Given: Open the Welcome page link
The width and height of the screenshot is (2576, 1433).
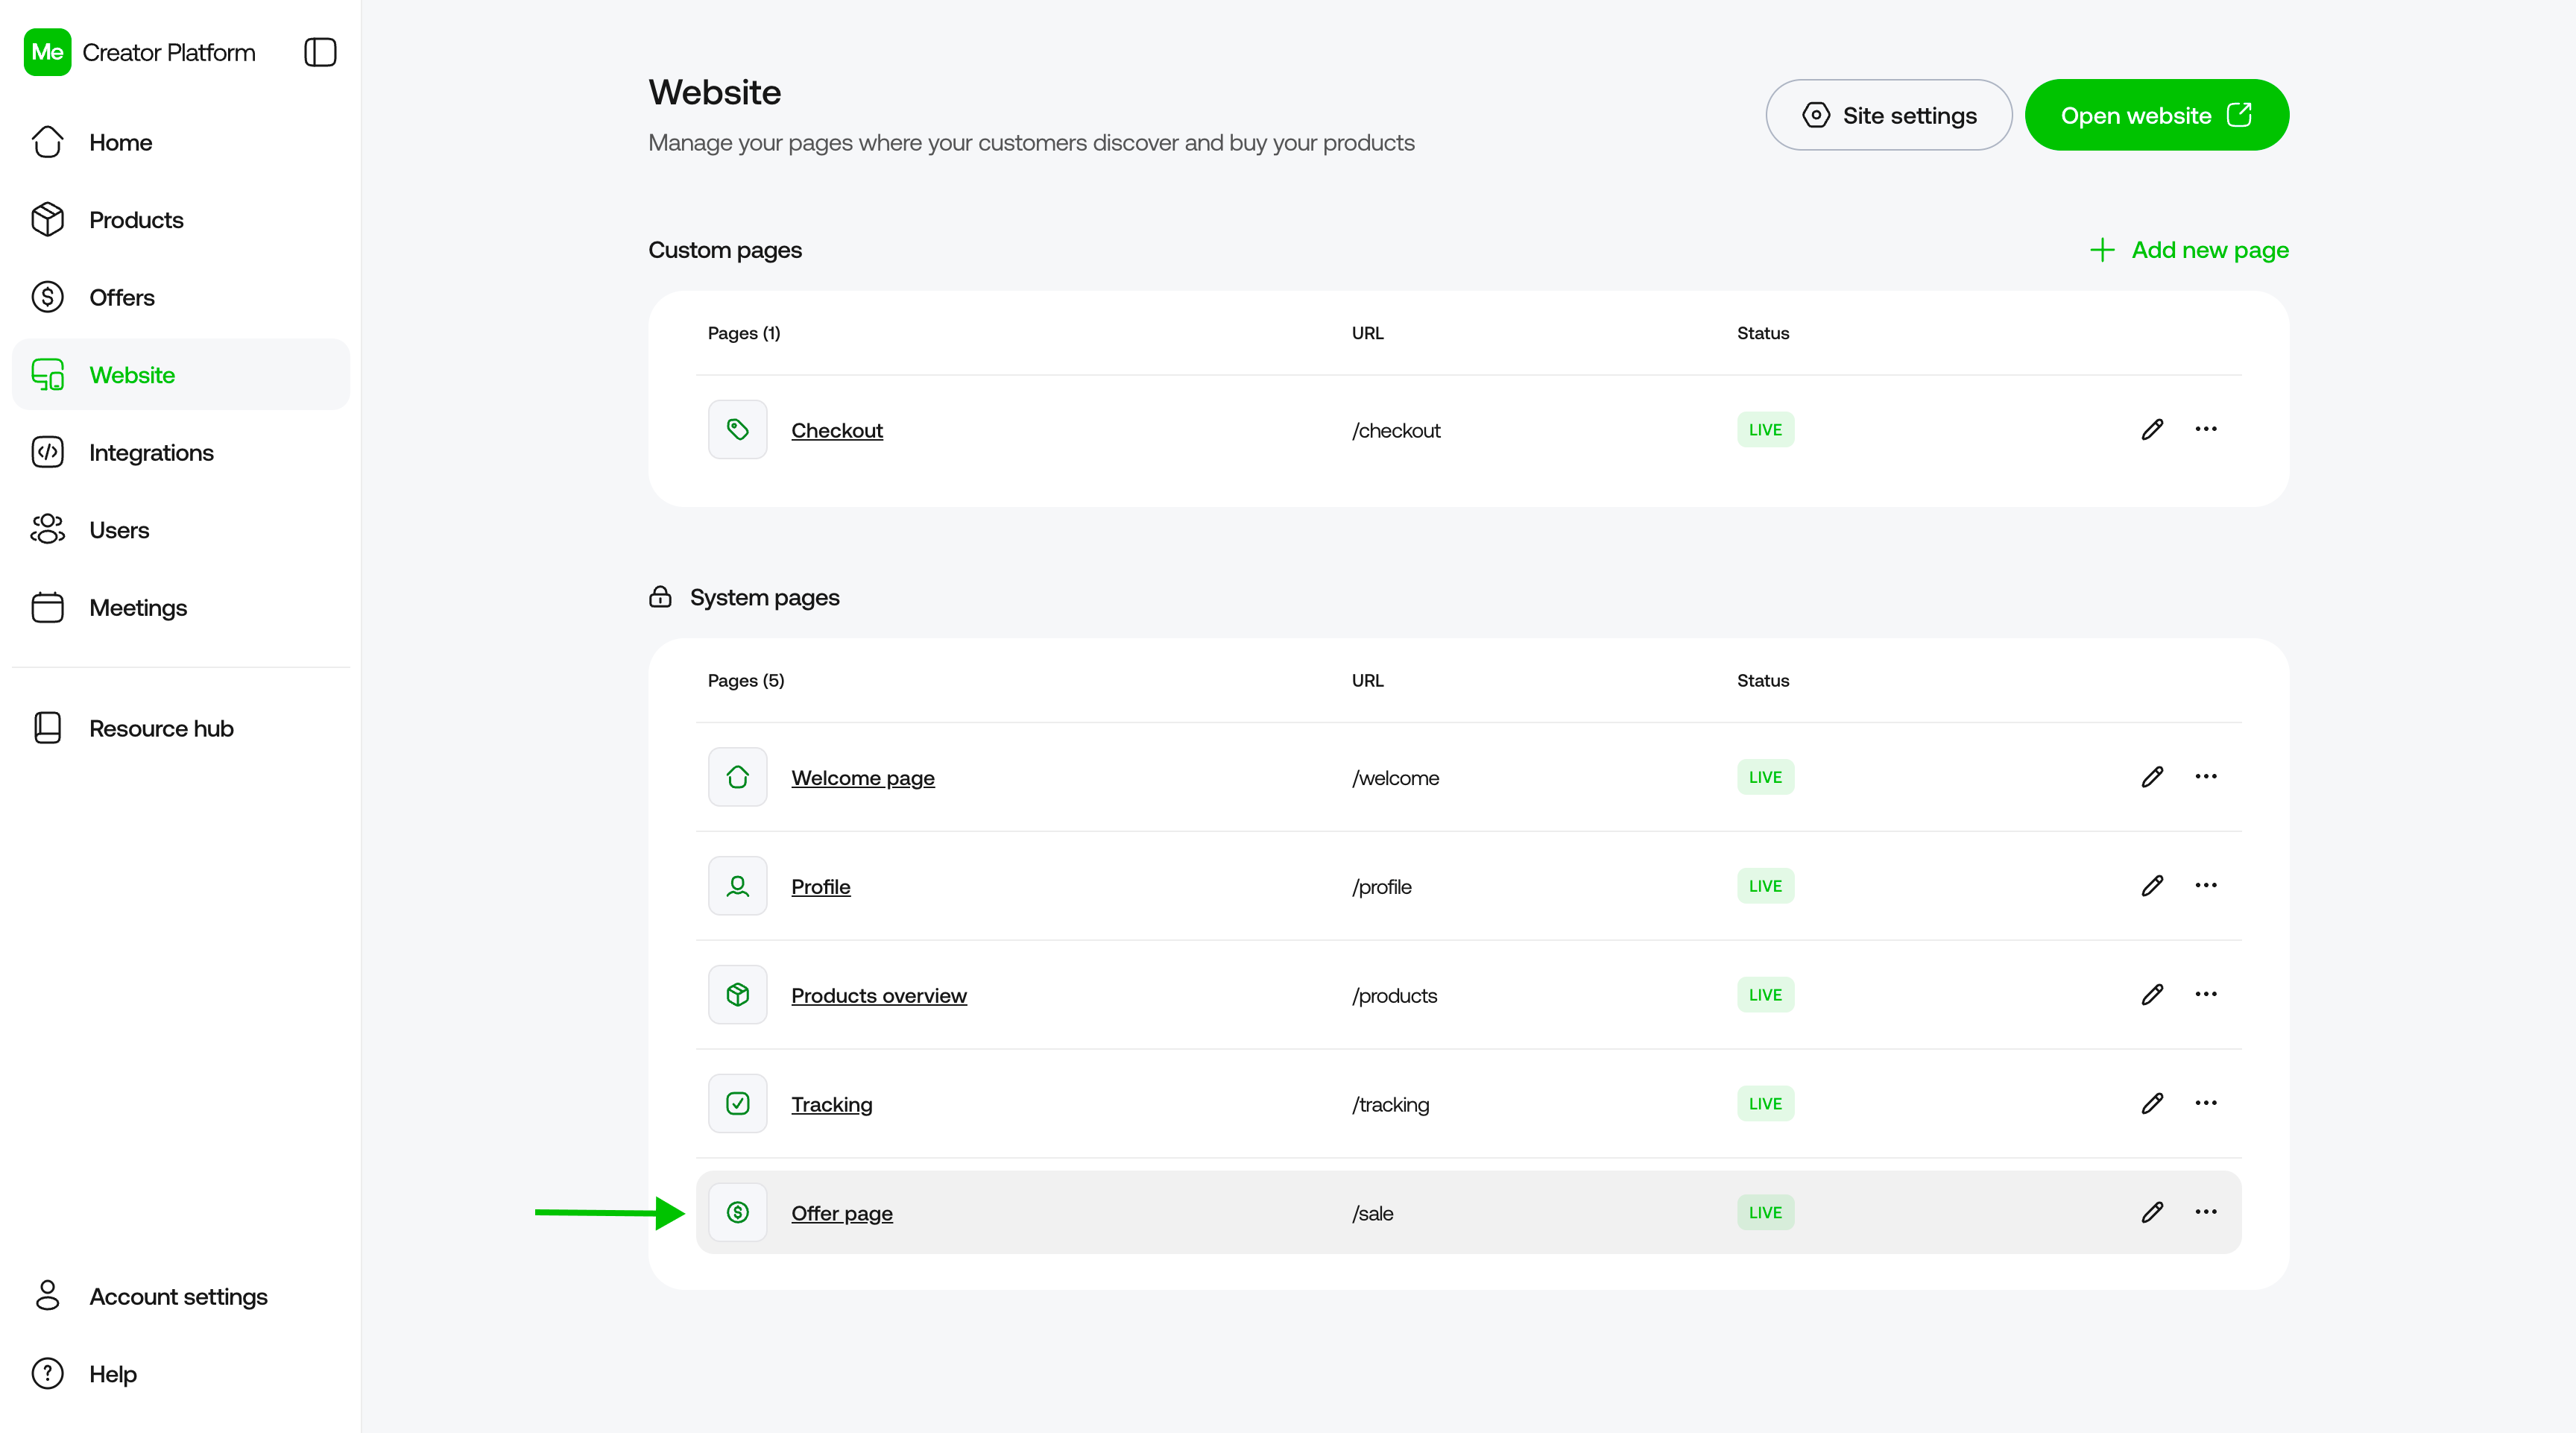Looking at the screenshot, I should (x=863, y=777).
